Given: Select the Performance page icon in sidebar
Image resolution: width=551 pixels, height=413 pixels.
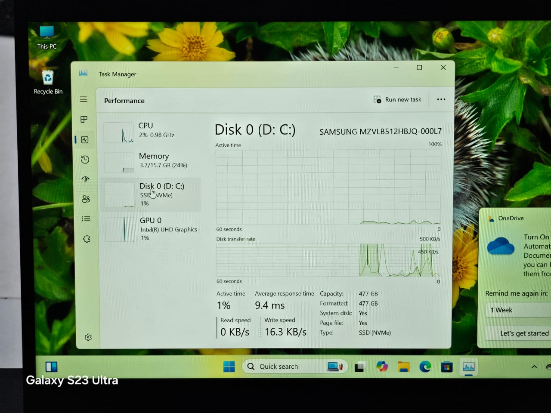Looking at the screenshot, I should point(85,140).
